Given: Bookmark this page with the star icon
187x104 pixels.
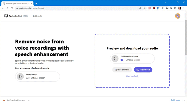Looking at the screenshot, I should tap(144, 8).
